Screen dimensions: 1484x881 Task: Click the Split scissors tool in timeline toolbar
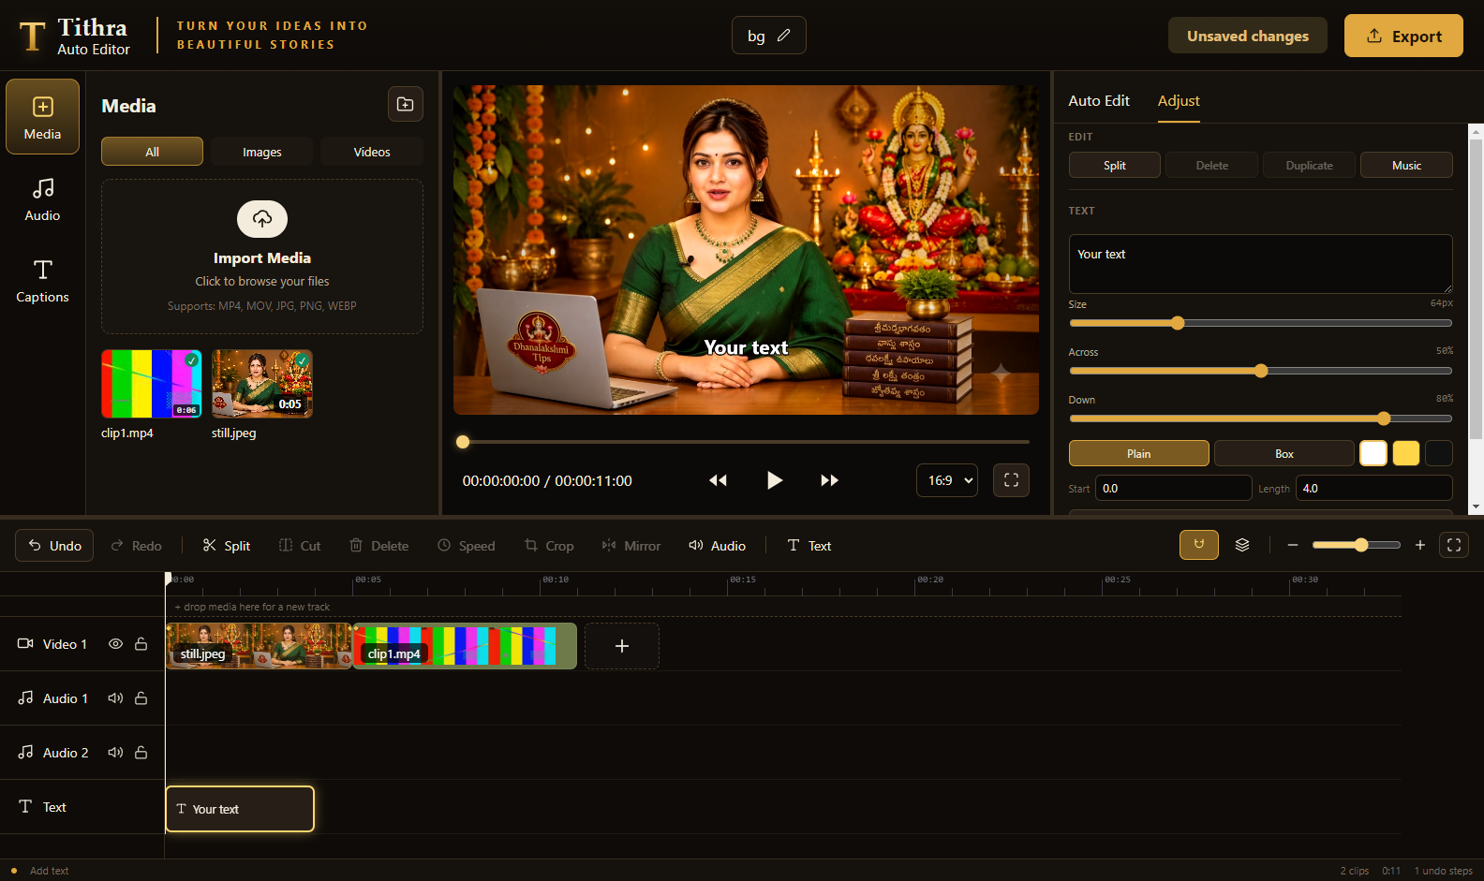pyautogui.click(x=226, y=546)
